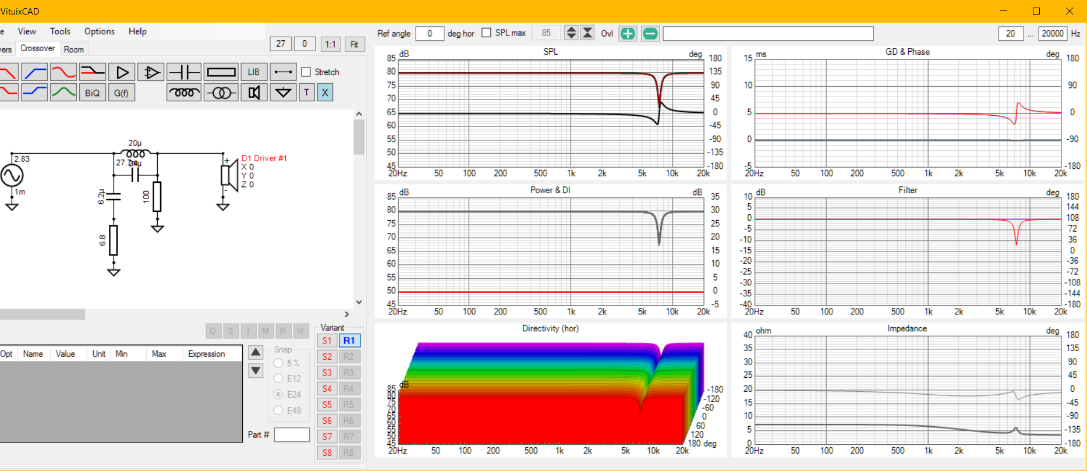Remove overlay with green minus button
This screenshot has height=471, width=1087.
point(650,34)
